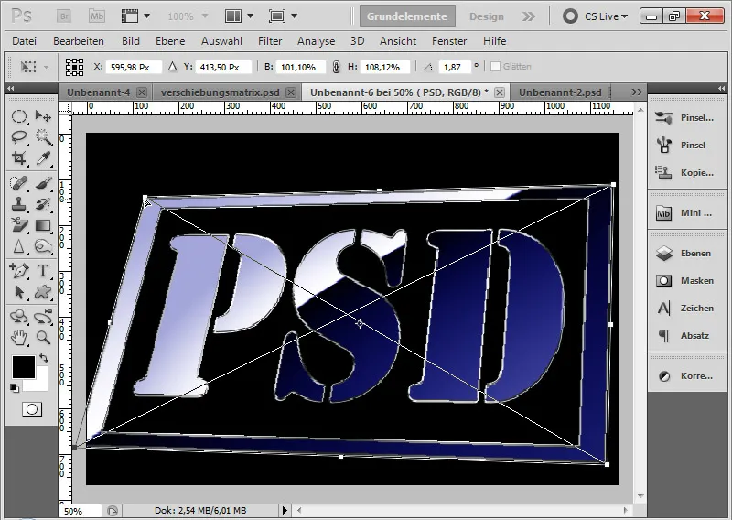
Task: Select the Sharpen/Blur tool
Action: tap(18, 246)
